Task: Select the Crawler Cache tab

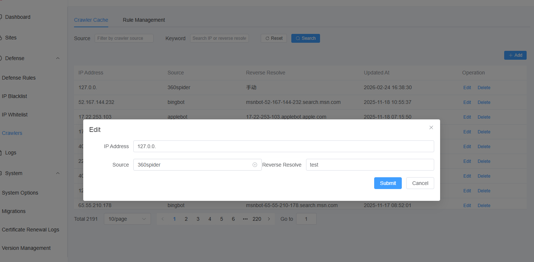Action: [x=91, y=20]
